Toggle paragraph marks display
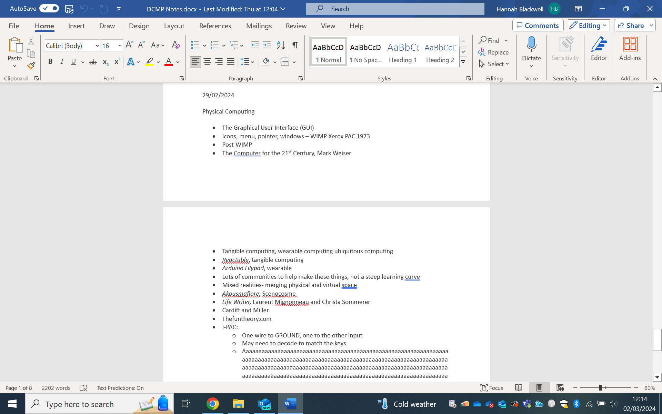This screenshot has width=662, height=414. (295, 45)
